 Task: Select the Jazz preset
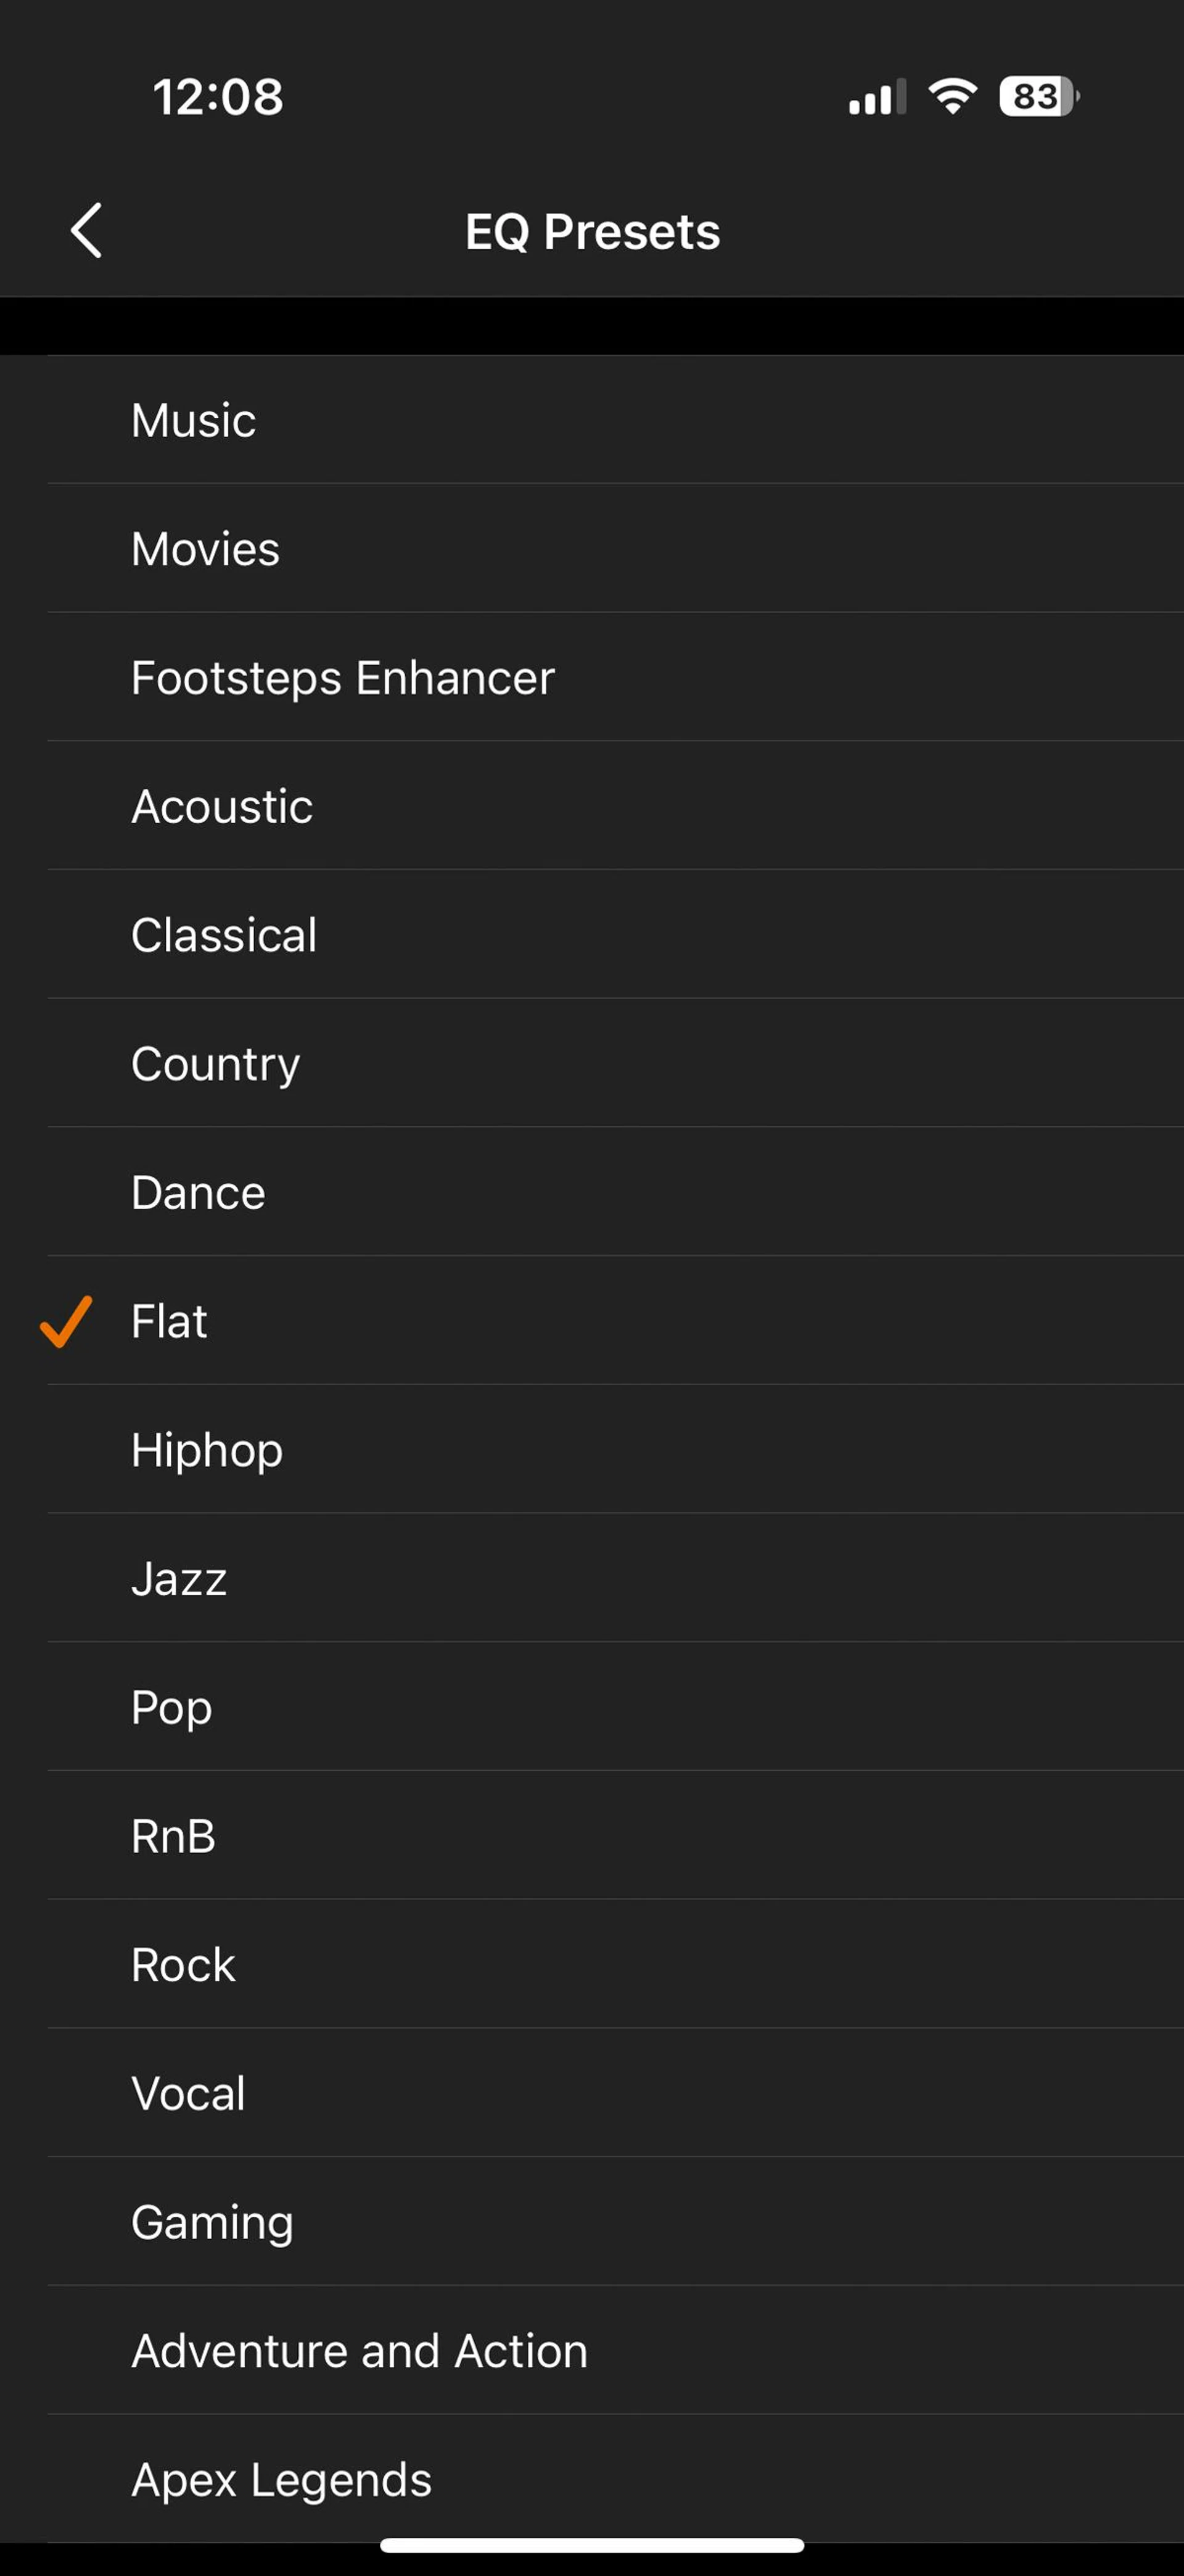(x=180, y=1579)
